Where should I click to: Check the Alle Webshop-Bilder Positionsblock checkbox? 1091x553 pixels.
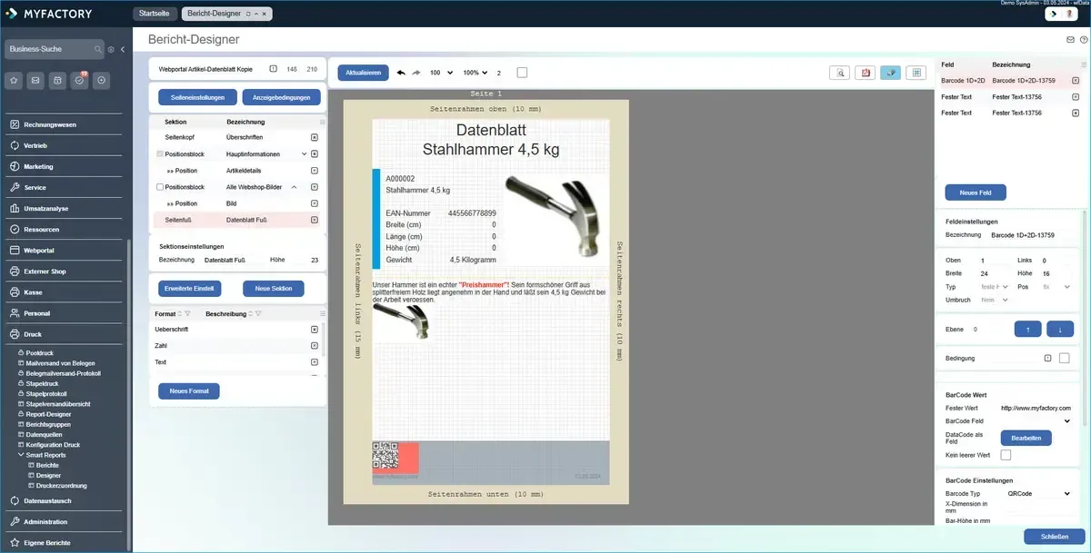pyautogui.click(x=160, y=187)
